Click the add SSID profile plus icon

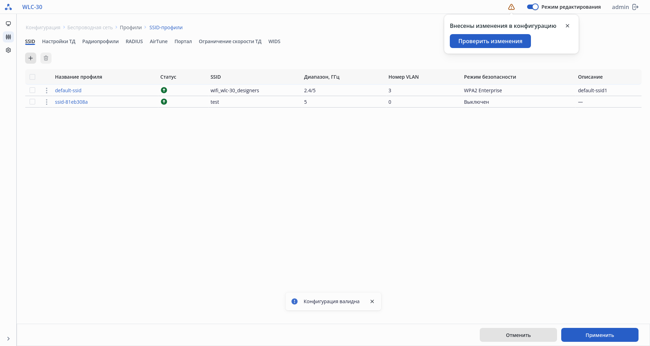tap(31, 58)
